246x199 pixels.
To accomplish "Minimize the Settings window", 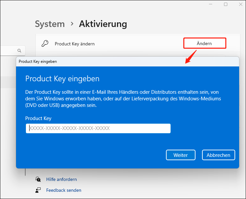I will click(x=211, y=4).
